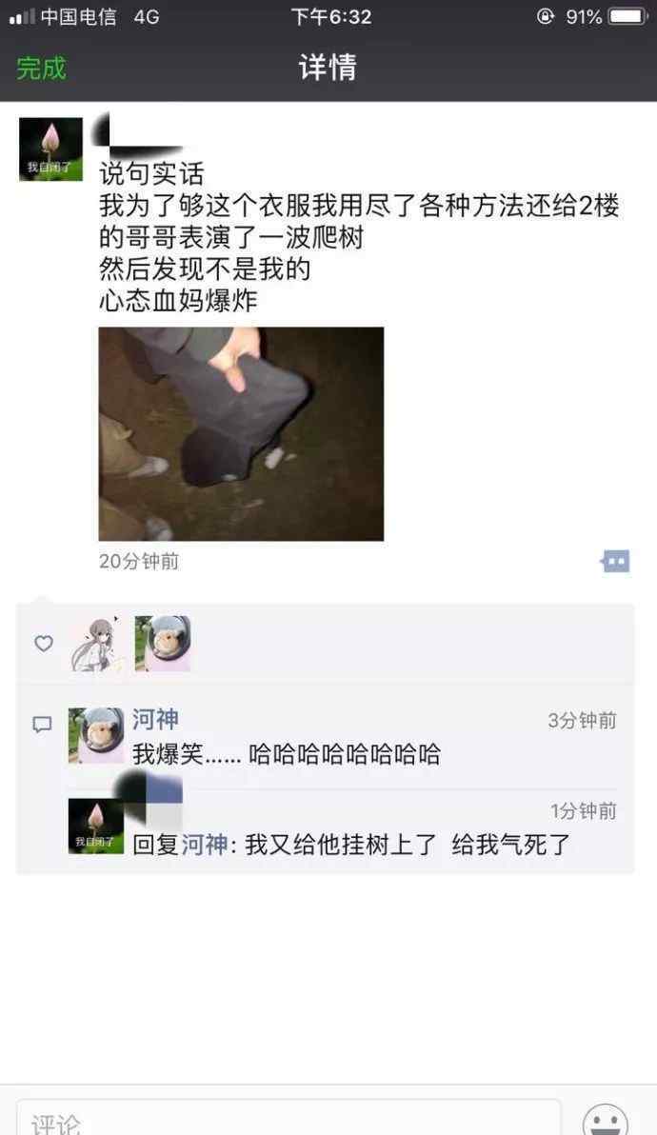Open 河神's avatar beside the comment
Viewport: 657px width, 1135px height.
[x=96, y=735]
